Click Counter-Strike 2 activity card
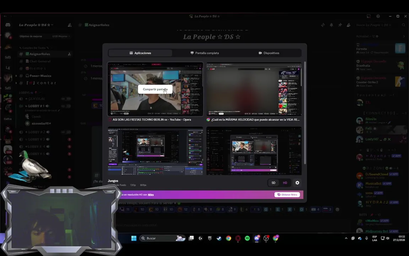The image size is (409, 256). pyautogui.click(x=380, y=82)
